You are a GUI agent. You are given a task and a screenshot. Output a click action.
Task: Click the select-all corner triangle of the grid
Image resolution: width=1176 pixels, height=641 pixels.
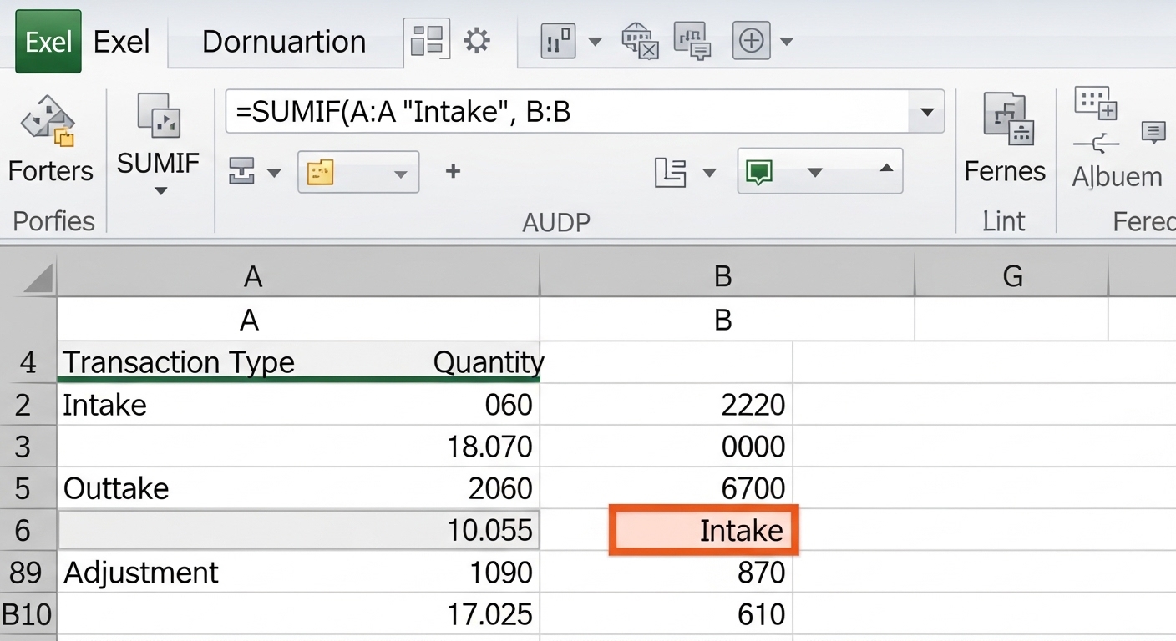(x=38, y=278)
